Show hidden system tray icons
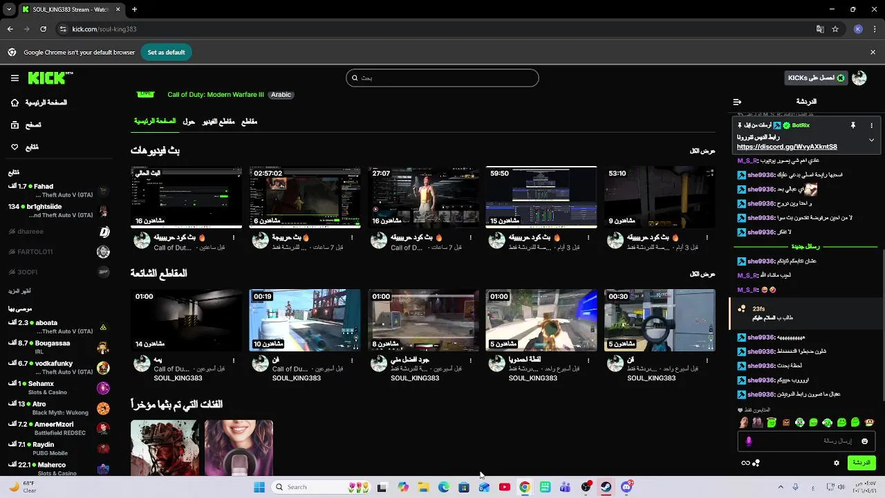885x498 pixels. point(781,487)
